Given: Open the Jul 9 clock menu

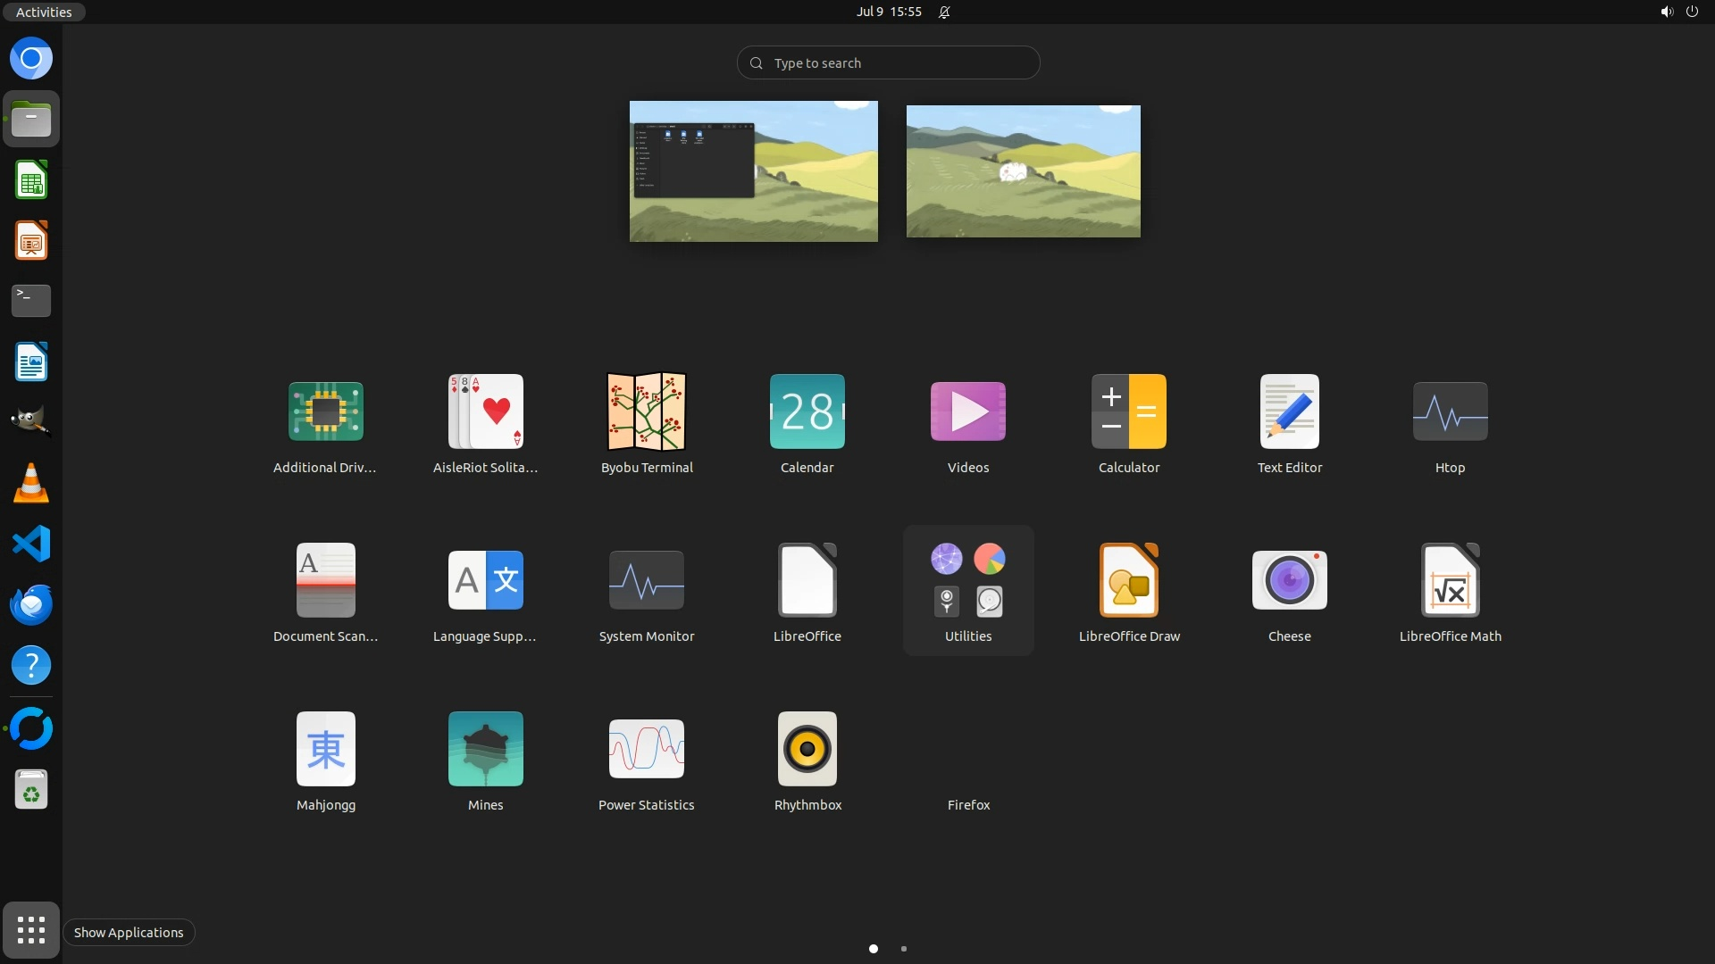Looking at the screenshot, I should [888, 12].
